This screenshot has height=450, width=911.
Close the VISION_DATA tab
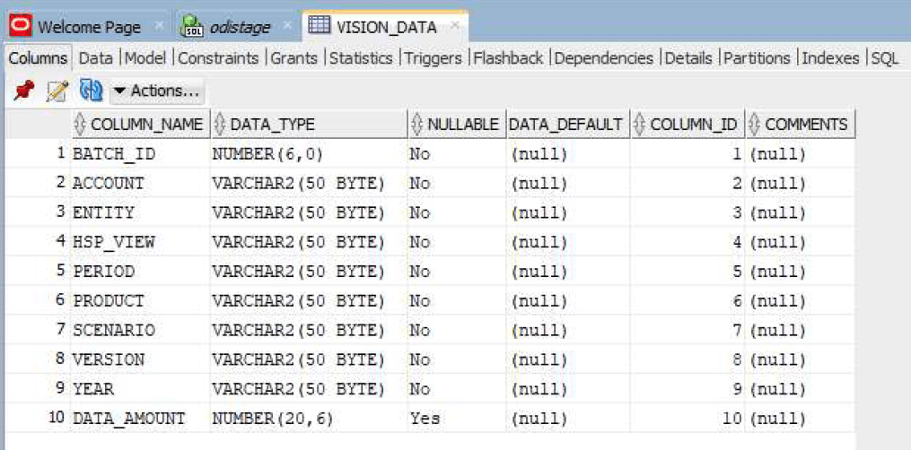pos(455,25)
